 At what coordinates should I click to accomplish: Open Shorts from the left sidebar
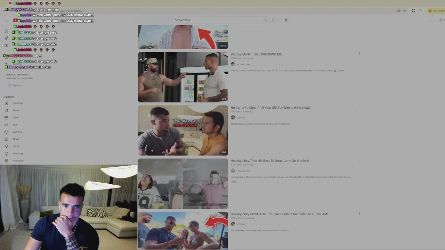coord(6,38)
